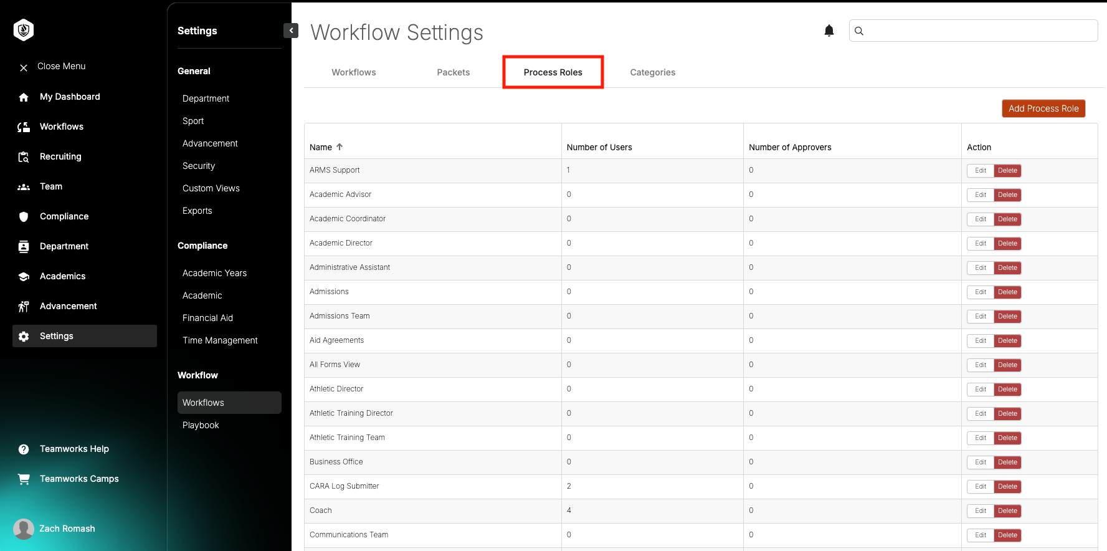Click the Close Menu X icon
The width and height of the screenshot is (1107, 551).
click(x=24, y=67)
